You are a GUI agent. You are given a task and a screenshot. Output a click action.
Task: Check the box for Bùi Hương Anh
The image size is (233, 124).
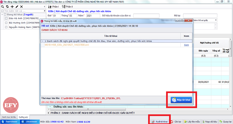pyautogui.click(x=6, y=23)
